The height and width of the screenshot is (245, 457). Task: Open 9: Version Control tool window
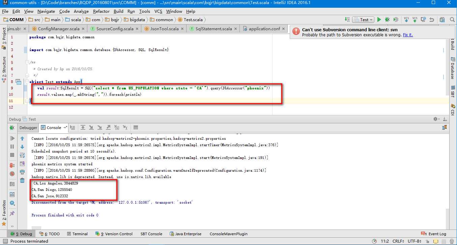point(114,234)
